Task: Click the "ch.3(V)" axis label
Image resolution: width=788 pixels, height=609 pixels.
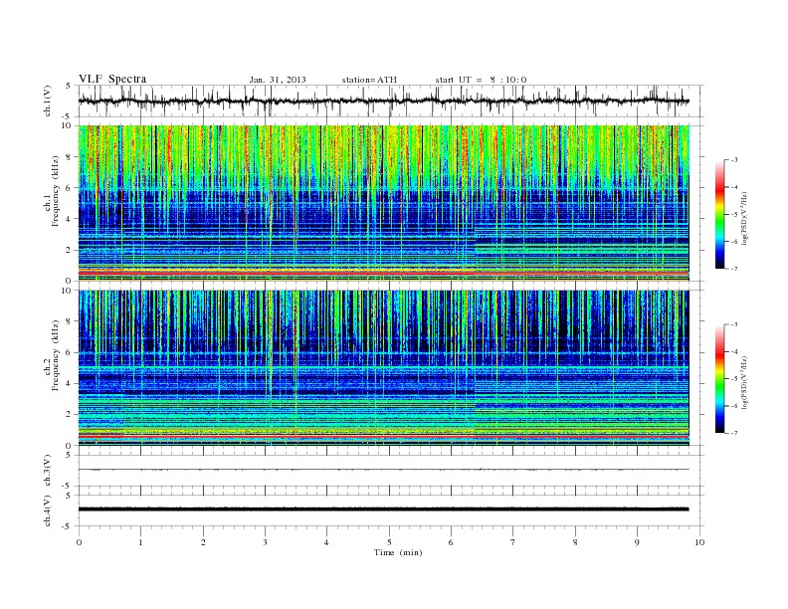Action: [48, 471]
